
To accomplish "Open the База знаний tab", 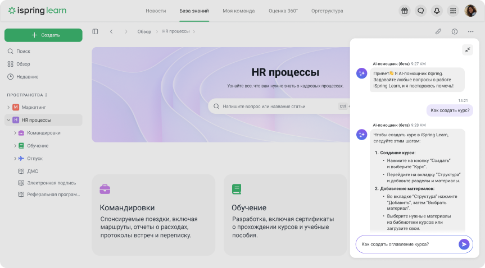I will [194, 11].
